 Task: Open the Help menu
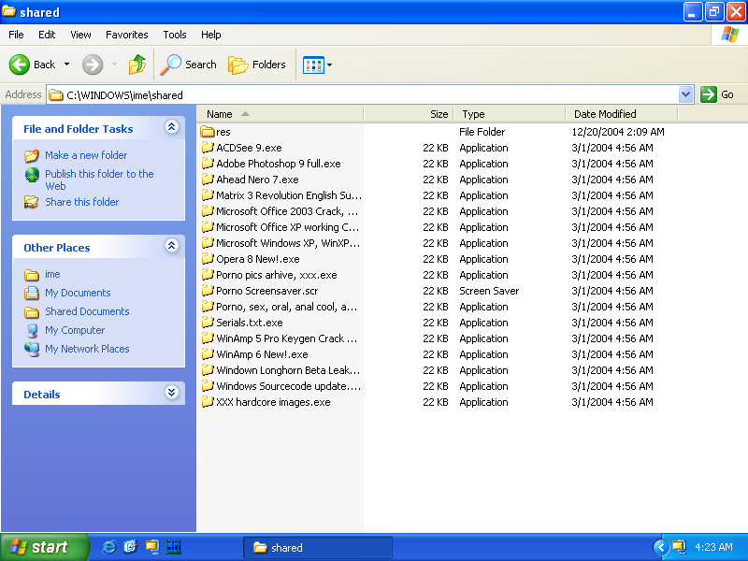(211, 35)
